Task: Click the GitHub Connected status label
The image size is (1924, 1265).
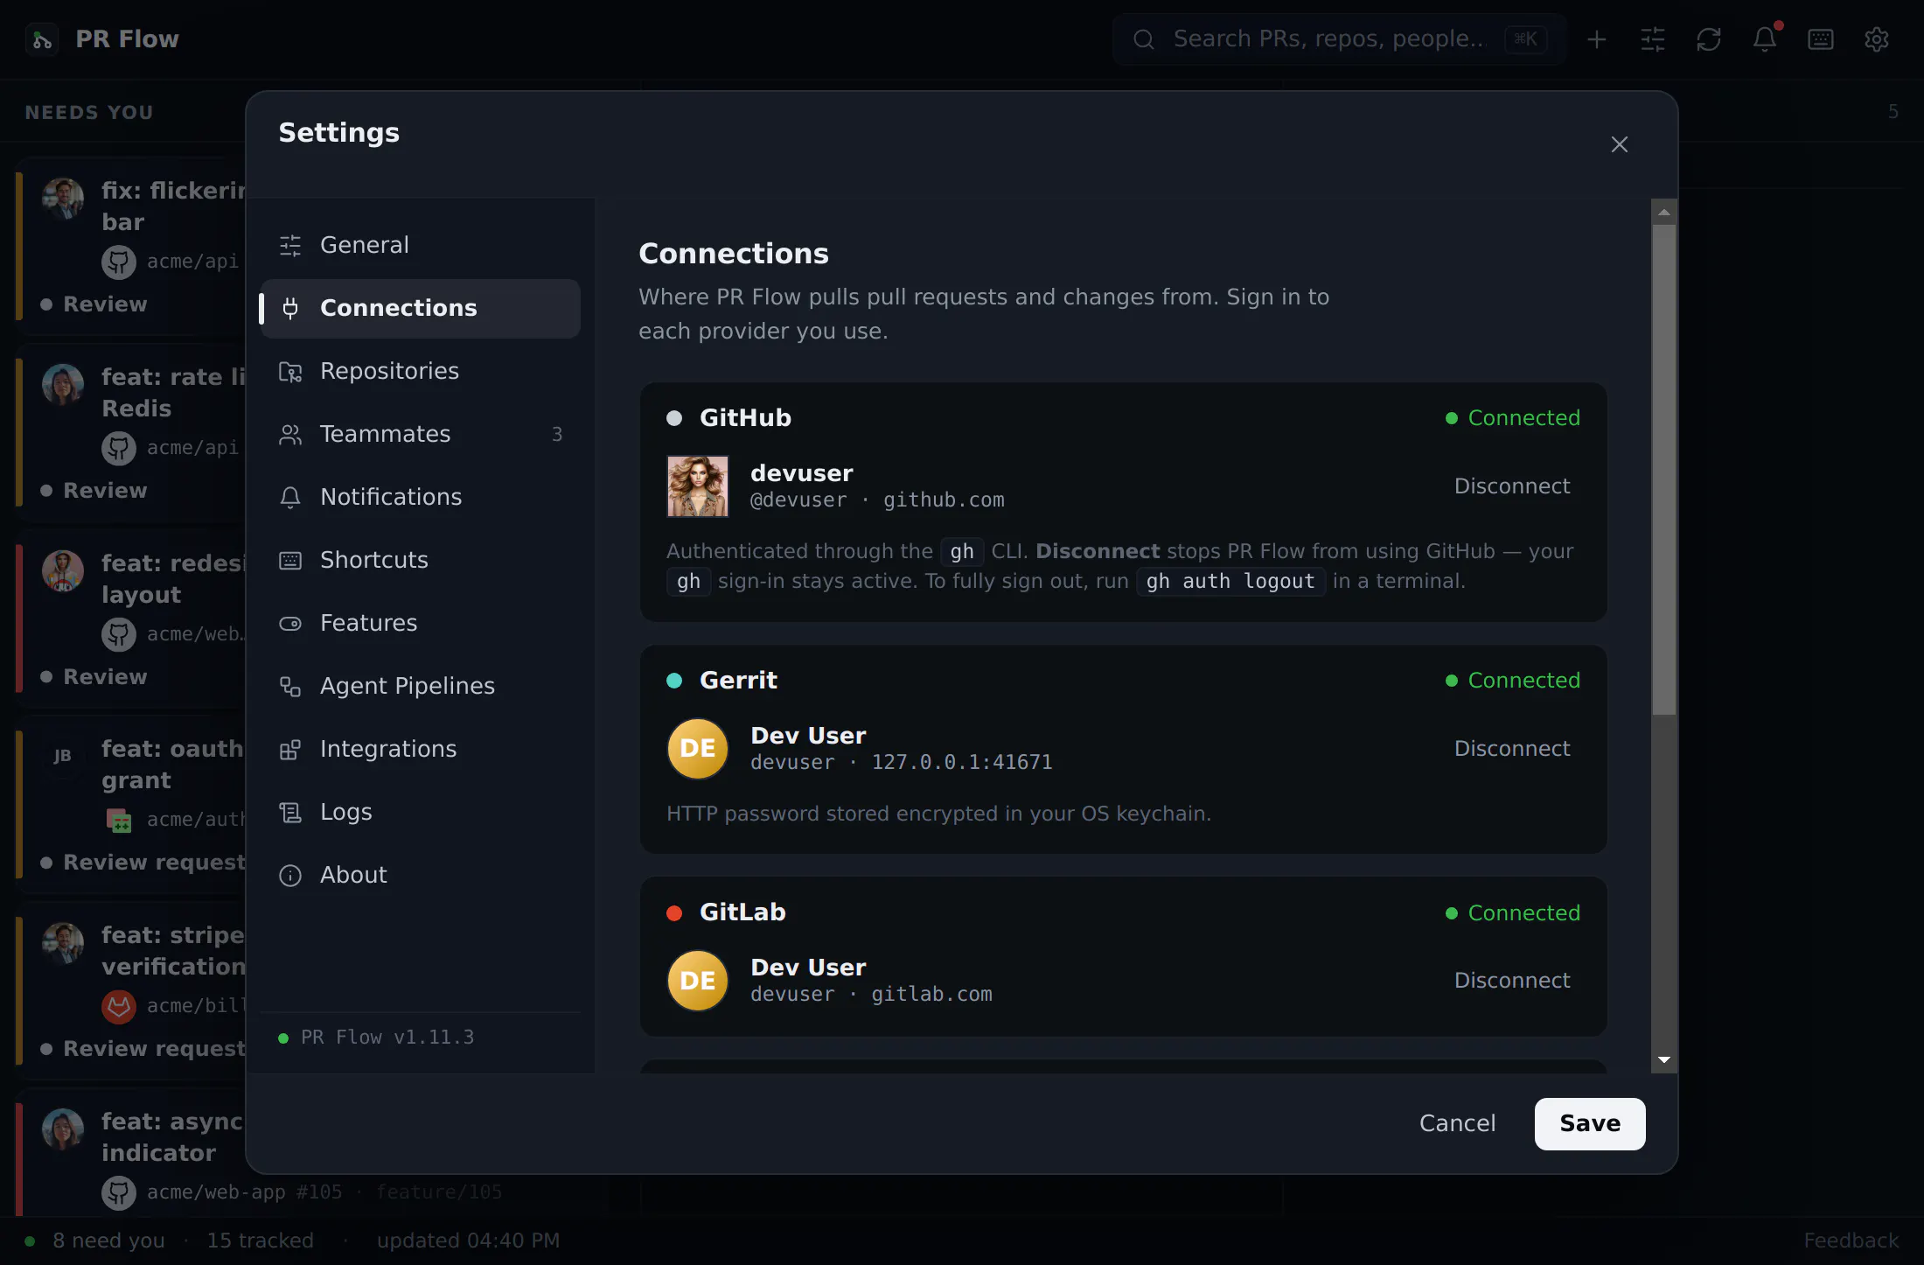Action: pos(1513,418)
